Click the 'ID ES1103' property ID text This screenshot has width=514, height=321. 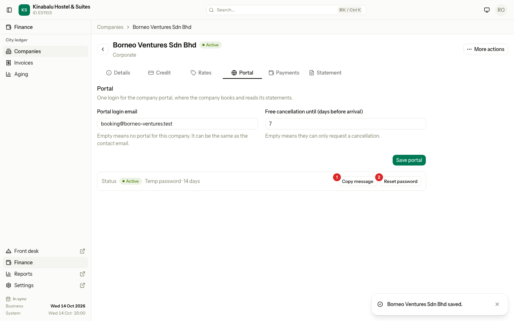coord(42,13)
